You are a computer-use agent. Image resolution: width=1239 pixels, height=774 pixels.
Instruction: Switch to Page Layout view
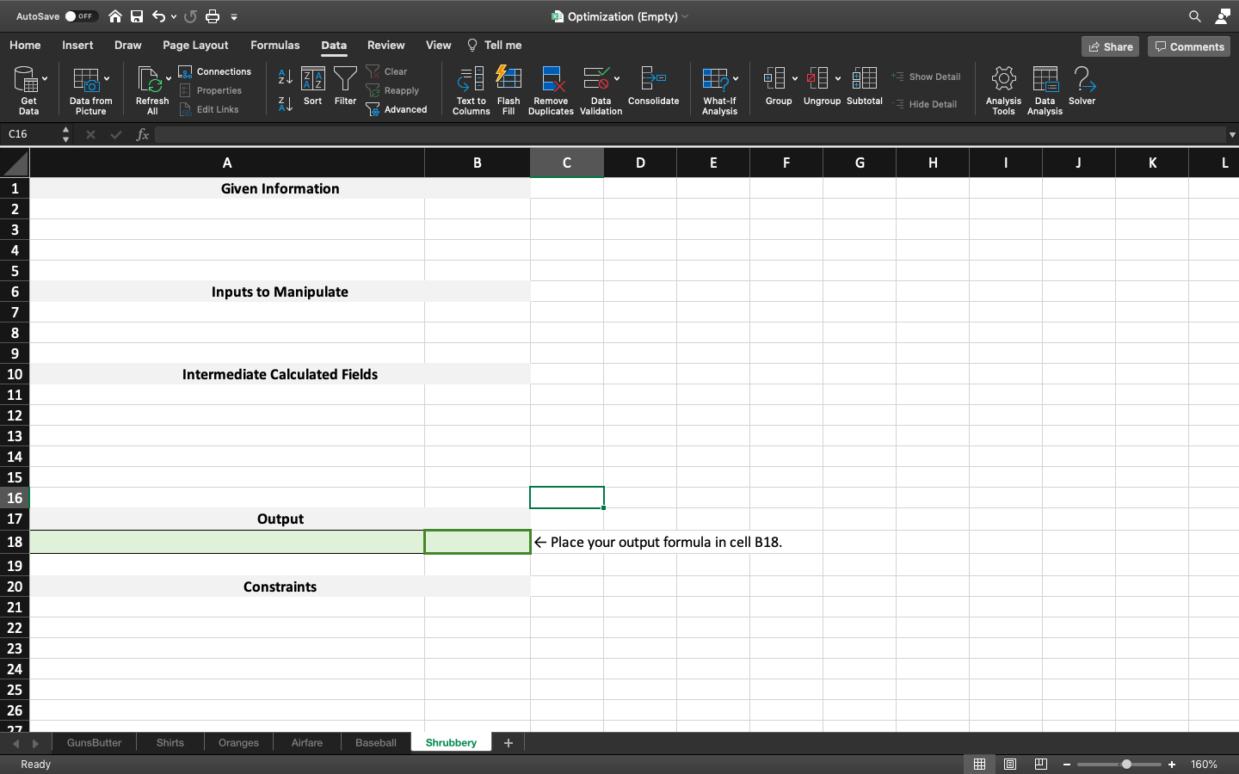[1010, 765]
